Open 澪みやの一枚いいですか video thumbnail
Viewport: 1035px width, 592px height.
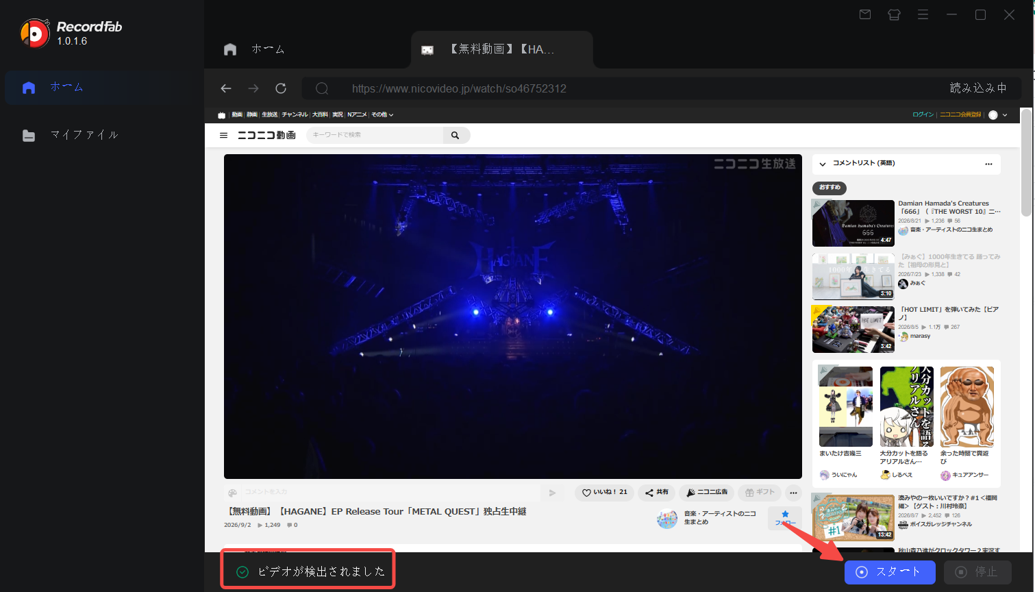point(853,518)
